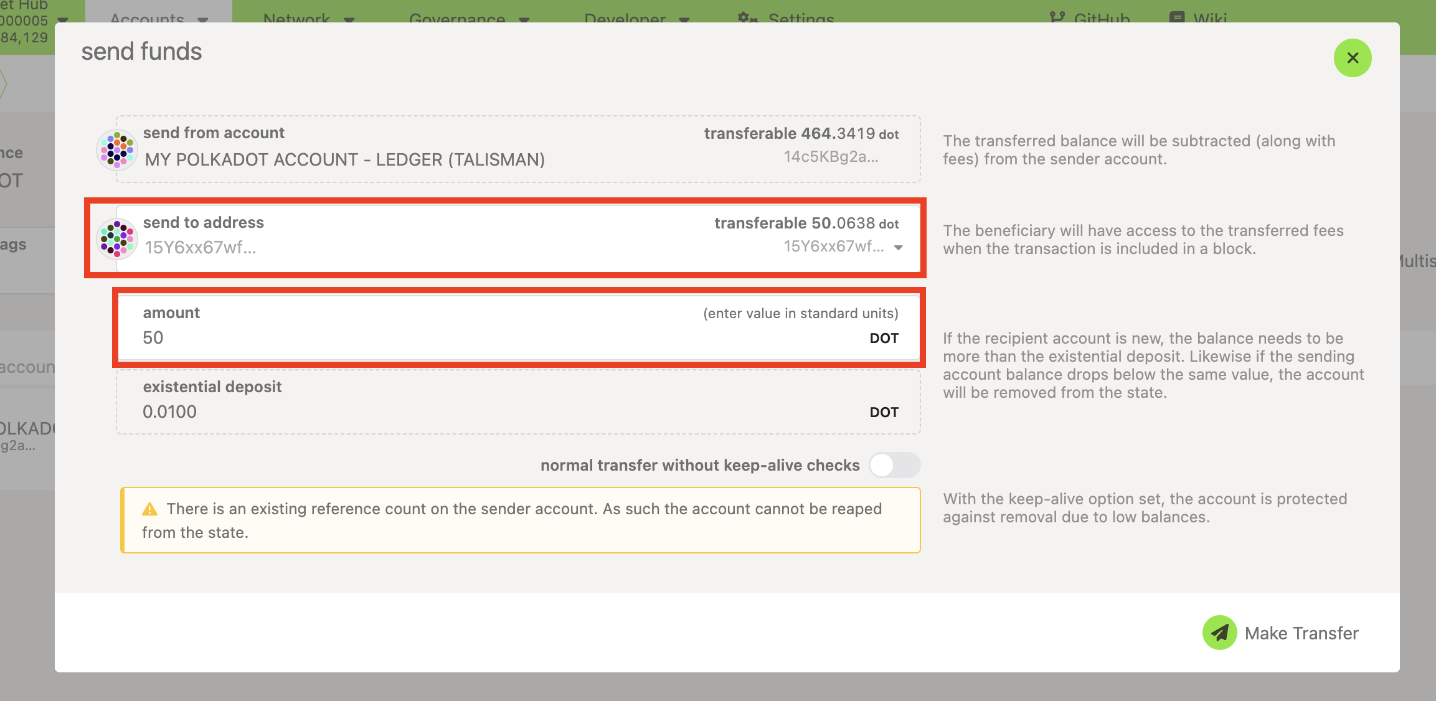Image resolution: width=1436 pixels, height=701 pixels.
Task: Expand the send to address dropdown arrow
Action: pos(898,248)
